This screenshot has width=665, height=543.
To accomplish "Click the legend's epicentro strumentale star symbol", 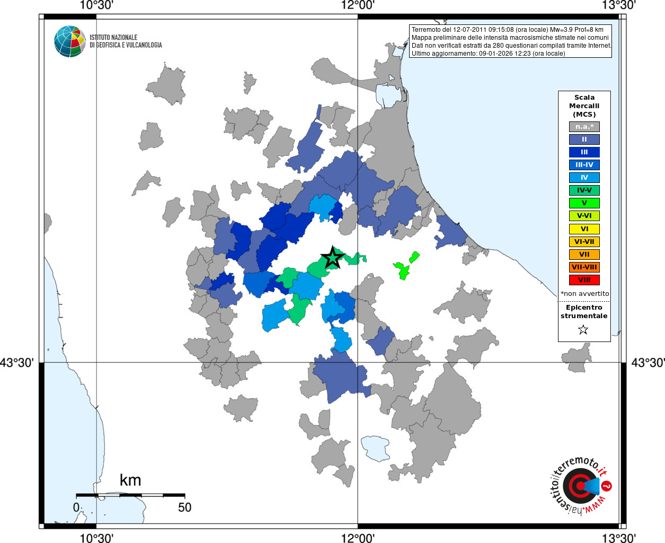I will [583, 330].
